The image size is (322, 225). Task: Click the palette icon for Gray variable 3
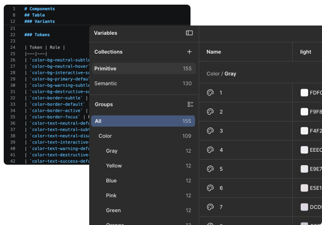pos(210,131)
